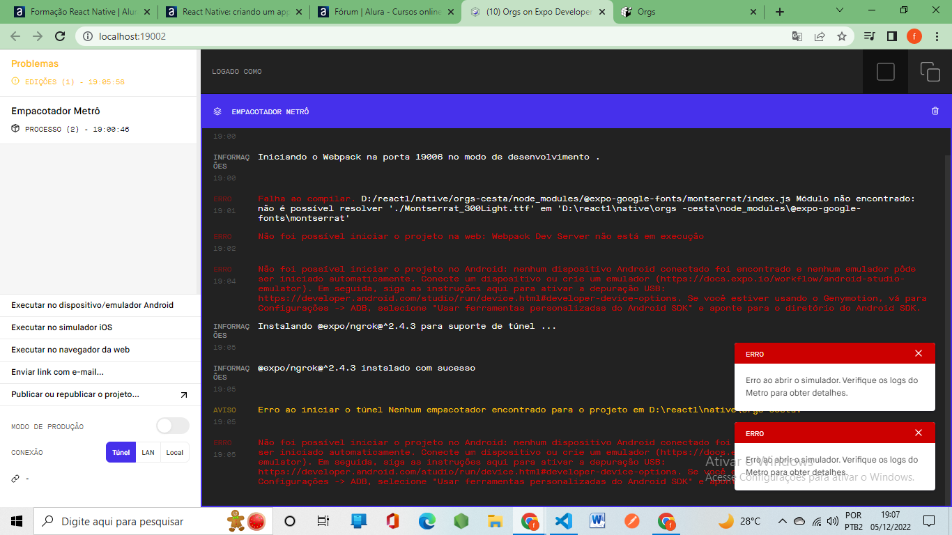Go back in the browser
The height and width of the screenshot is (535, 952).
[x=15, y=36]
